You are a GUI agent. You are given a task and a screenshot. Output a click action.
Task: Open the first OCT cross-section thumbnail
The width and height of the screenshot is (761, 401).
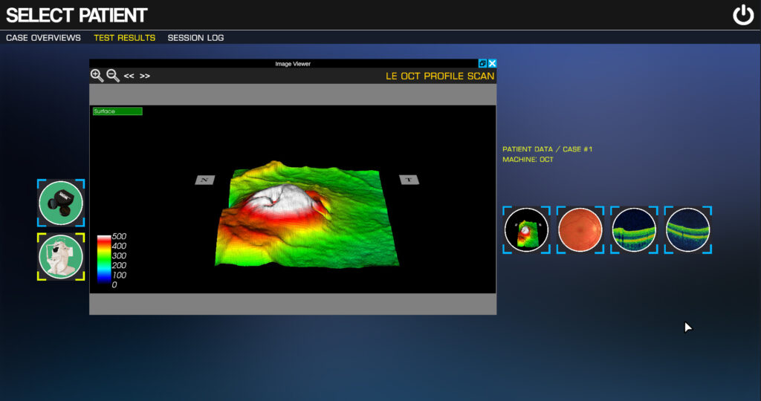pos(634,229)
